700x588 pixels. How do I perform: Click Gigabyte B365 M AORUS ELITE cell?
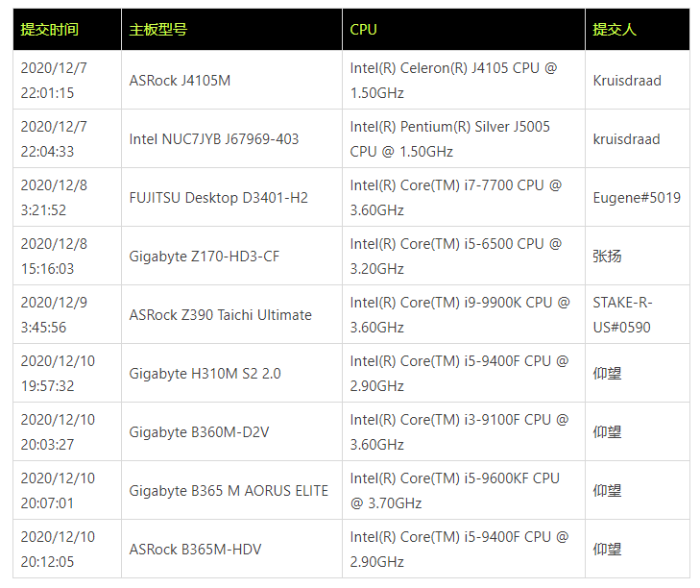[231, 490]
